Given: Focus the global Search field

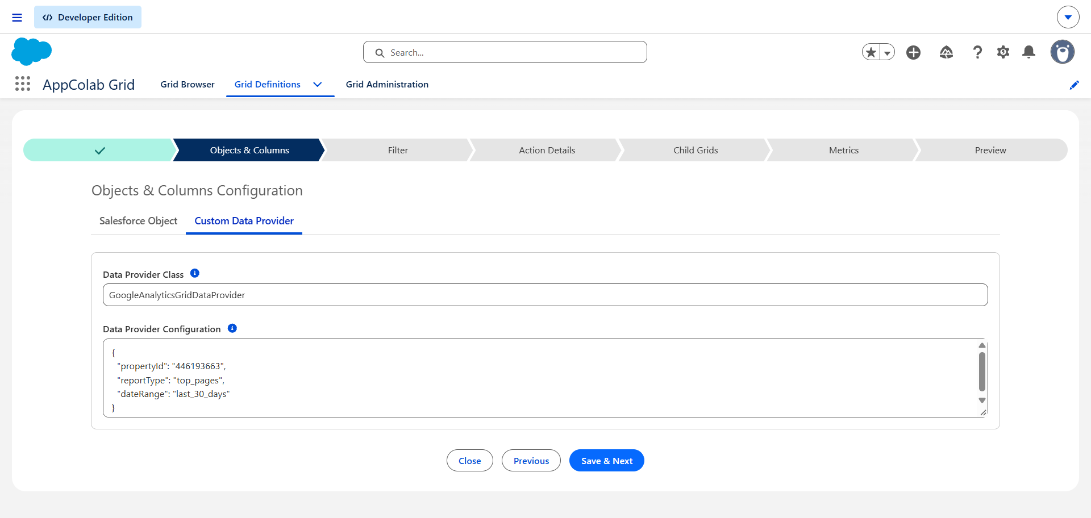Looking at the screenshot, I should (505, 52).
